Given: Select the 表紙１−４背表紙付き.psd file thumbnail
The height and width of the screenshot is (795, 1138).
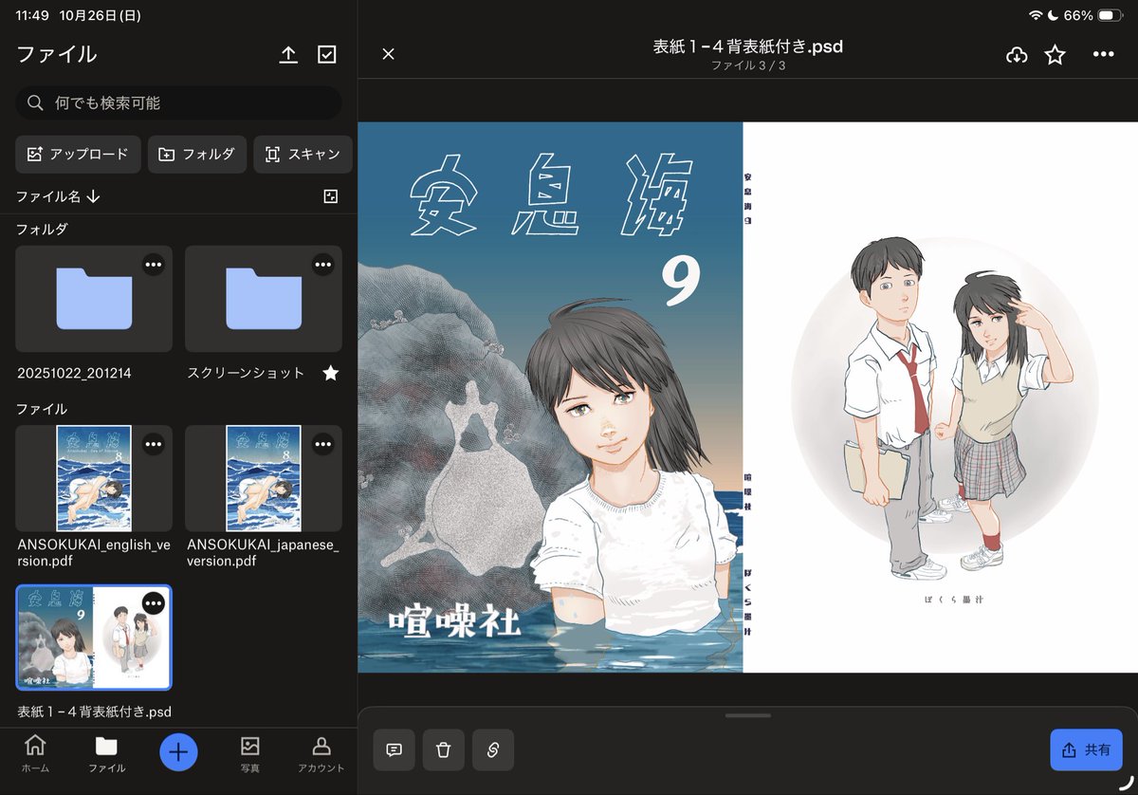Looking at the screenshot, I should [x=94, y=638].
